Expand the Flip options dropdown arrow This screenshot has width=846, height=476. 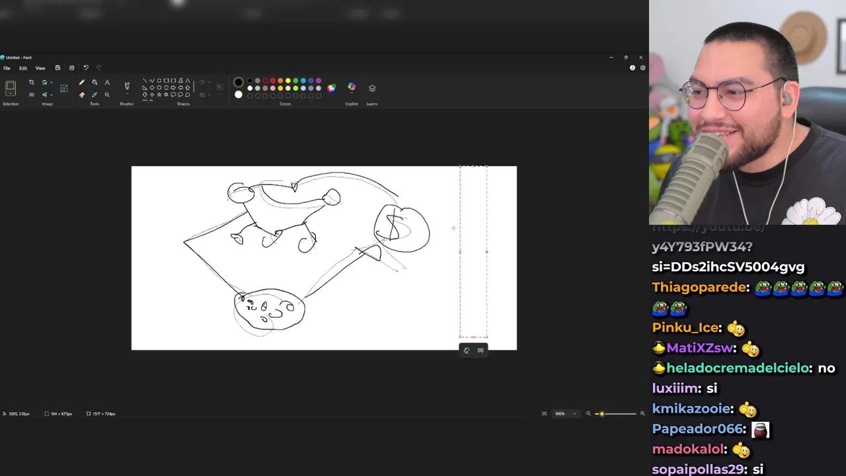(52, 95)
